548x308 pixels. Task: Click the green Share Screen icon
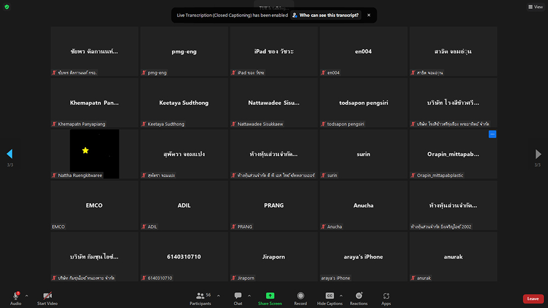[270, 298]
